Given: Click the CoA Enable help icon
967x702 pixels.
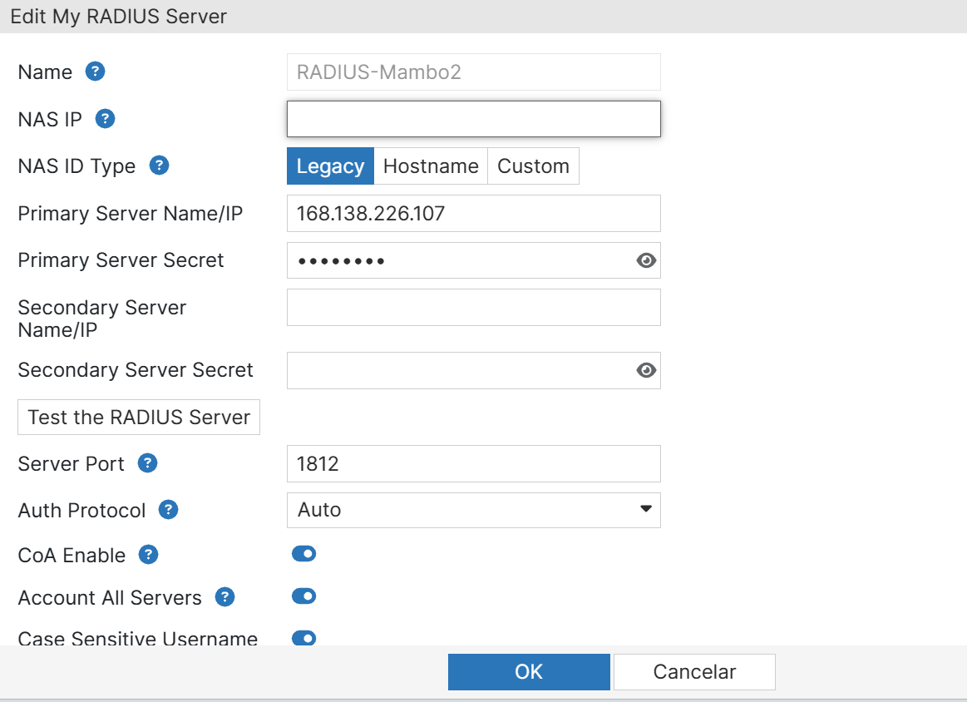Looking at the screenshot, I should pyautogui.click(x=149, y=555).
